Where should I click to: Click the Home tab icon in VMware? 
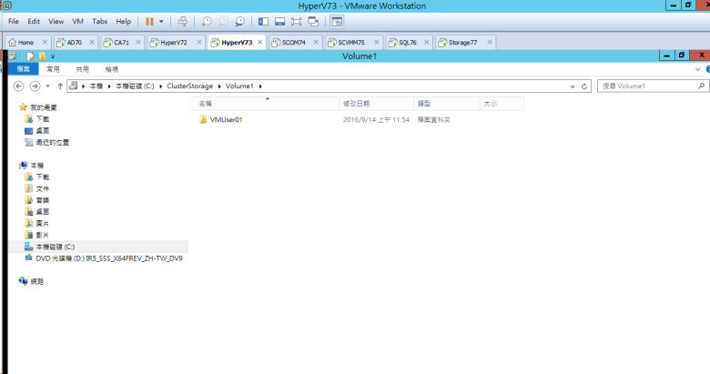click(x=13, y=43)
